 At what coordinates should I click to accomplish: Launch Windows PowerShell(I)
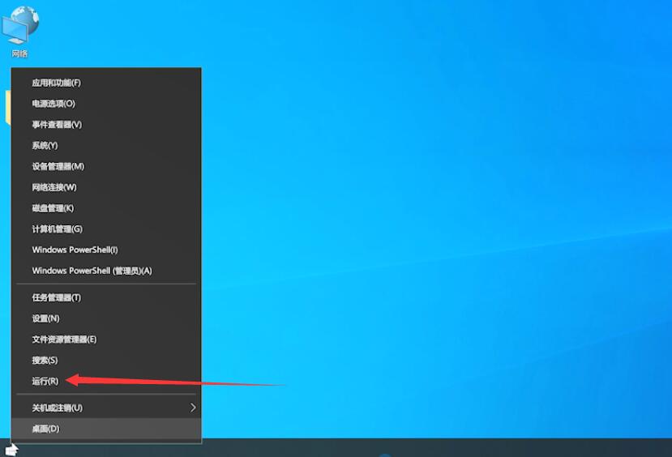click(x=106, y=250)
